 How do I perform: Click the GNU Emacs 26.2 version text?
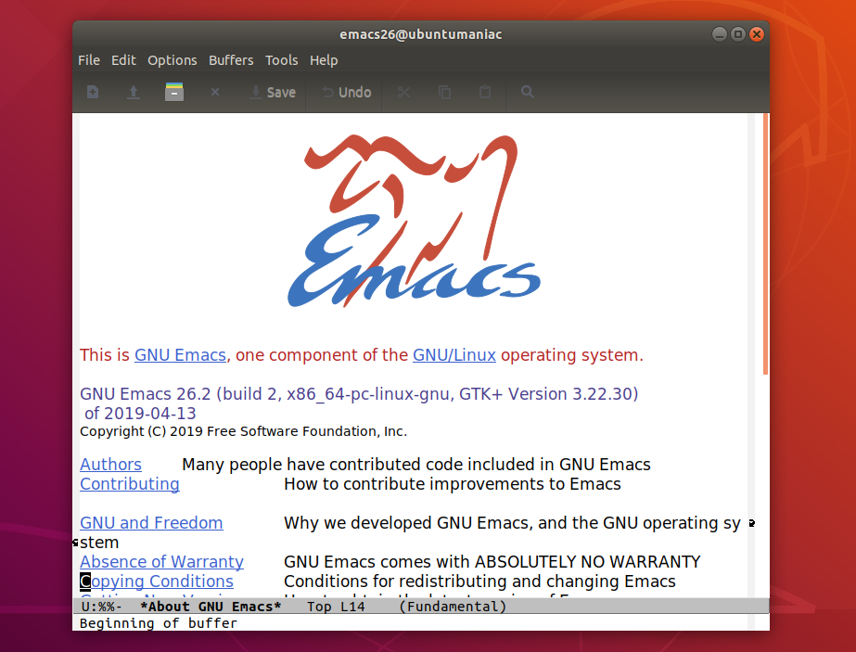(359, 394)
